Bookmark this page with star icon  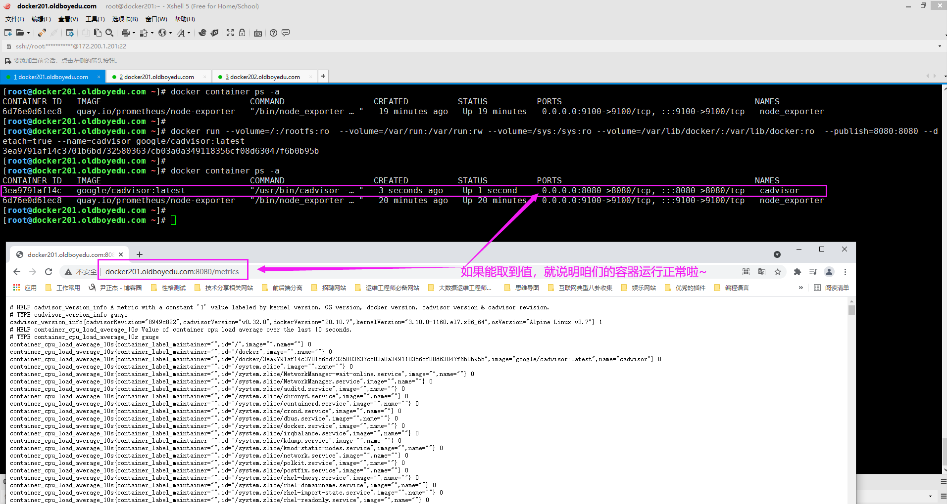(x=778, y=272)
